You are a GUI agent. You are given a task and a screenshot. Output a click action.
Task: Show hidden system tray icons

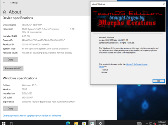click(x=146, y=124)
